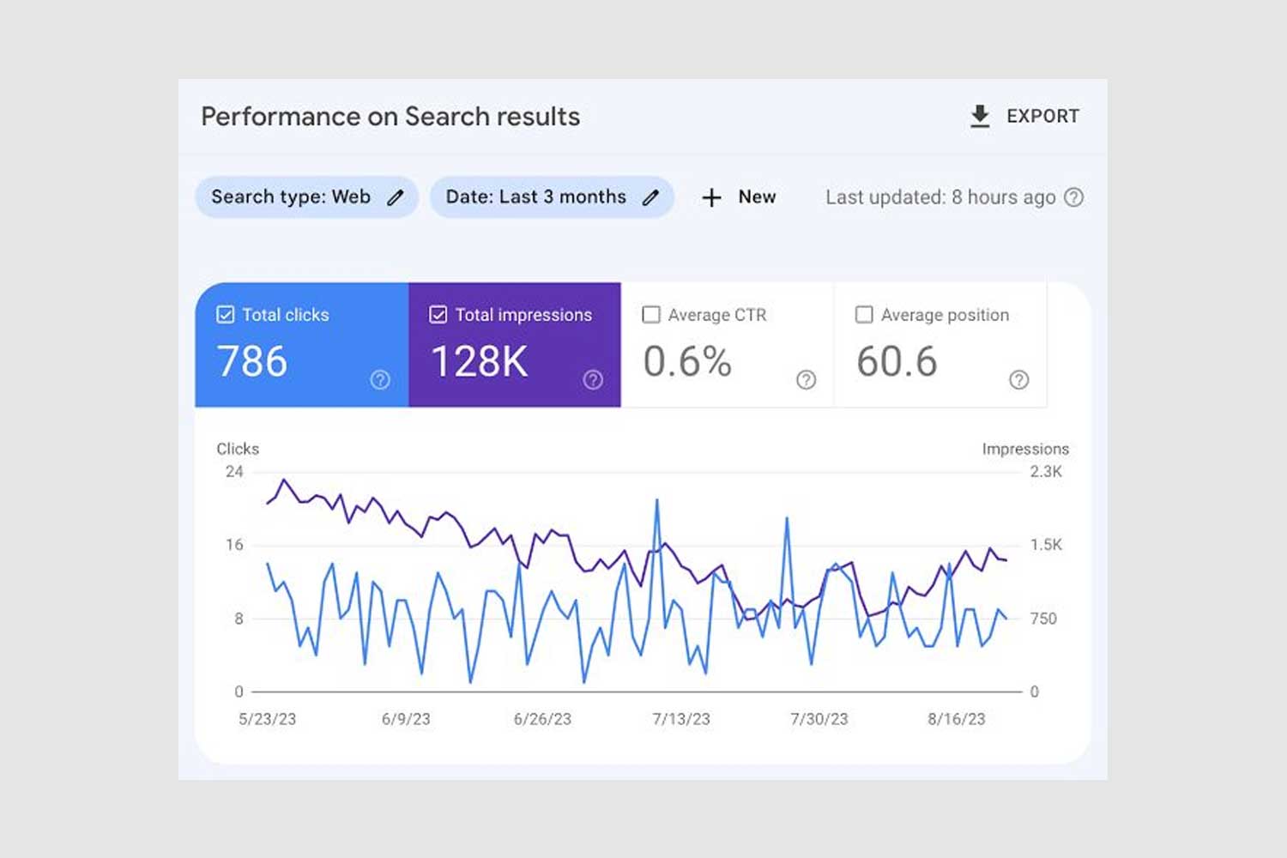Edit Date filter pencil icon
1287x858 pixels.
coord(651,197)
